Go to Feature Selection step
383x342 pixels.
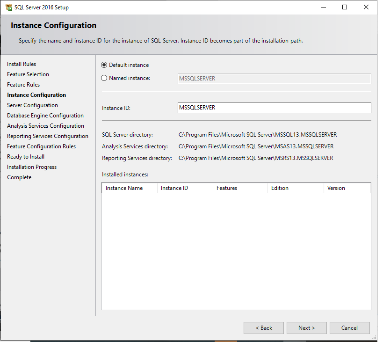[28, 74]
